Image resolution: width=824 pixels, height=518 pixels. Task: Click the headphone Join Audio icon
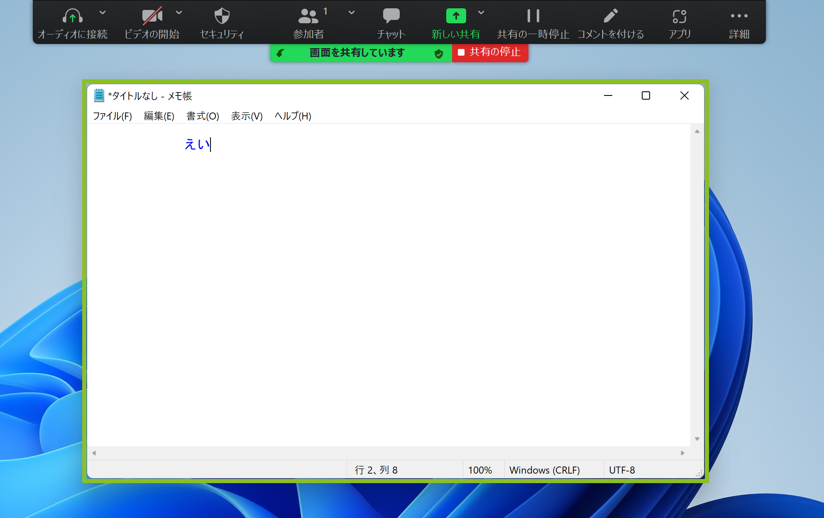click(x=72, y=17)
